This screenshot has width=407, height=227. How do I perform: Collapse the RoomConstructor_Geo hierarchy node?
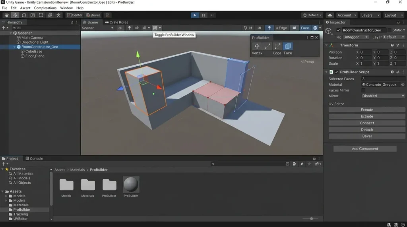coord(14,47)
